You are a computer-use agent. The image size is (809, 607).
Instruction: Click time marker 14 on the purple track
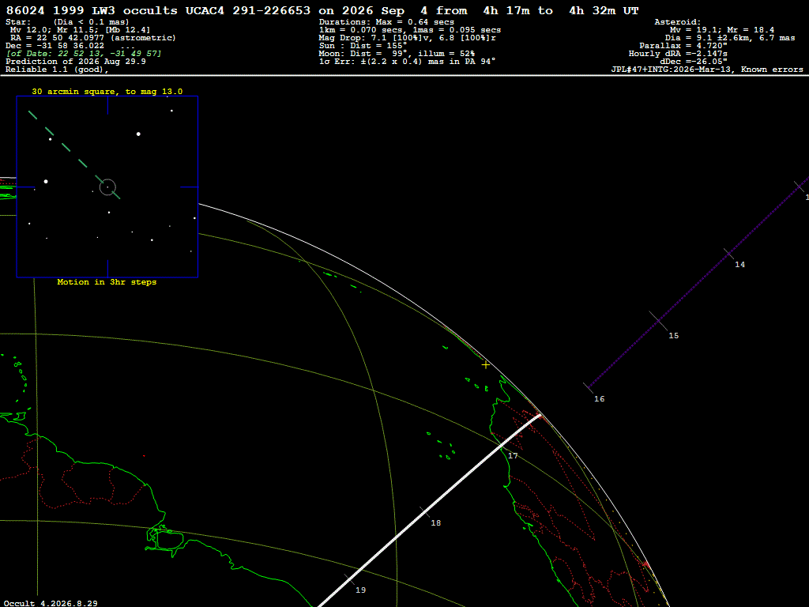coord(739,264)
